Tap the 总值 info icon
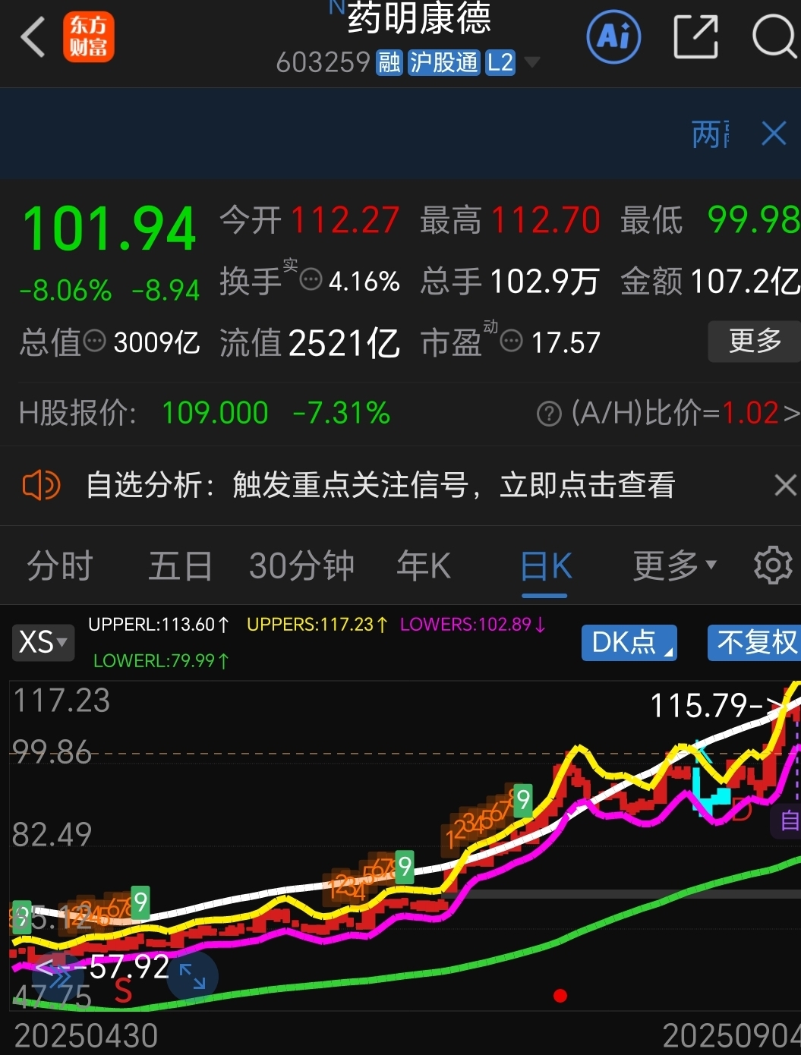The height and width of the screenshot is (1055, 801). [x=94, y=341]
